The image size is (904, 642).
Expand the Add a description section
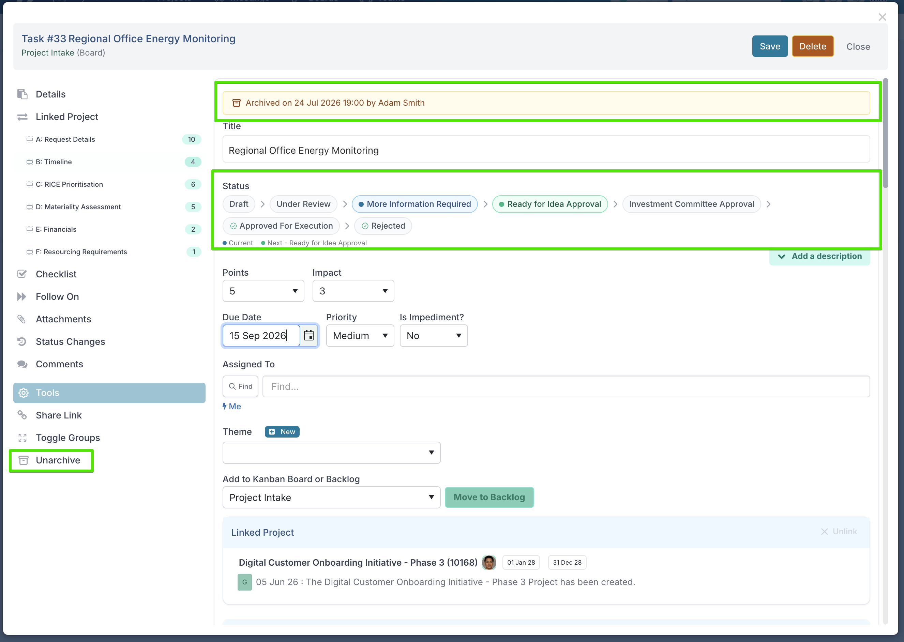tap(819, 256)
